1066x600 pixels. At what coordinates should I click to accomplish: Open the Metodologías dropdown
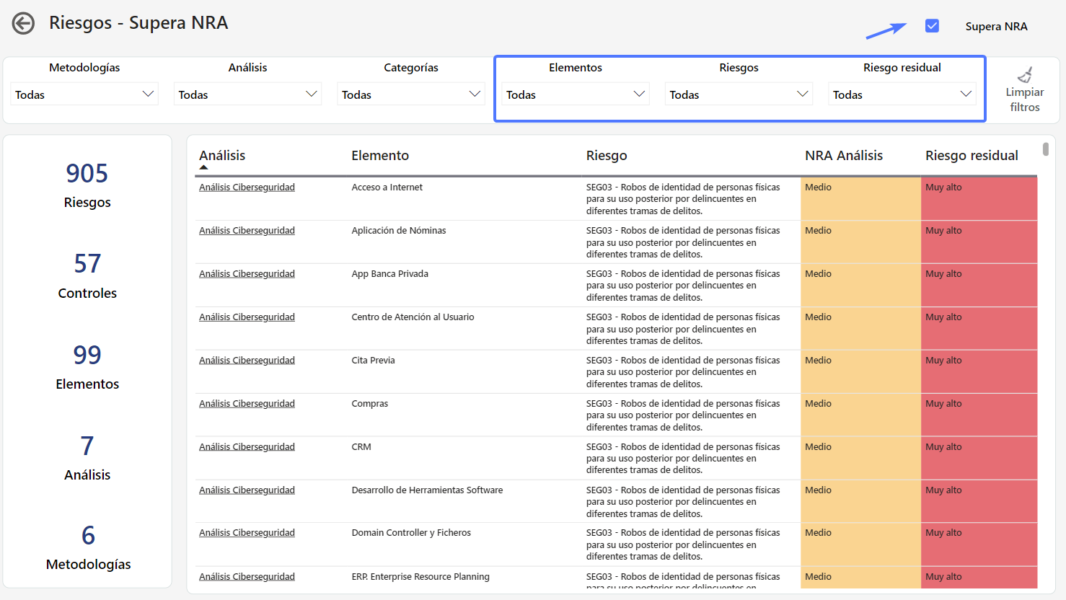coord(84,94)
